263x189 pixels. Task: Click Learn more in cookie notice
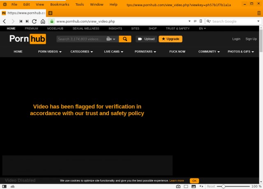coord(177,181)
